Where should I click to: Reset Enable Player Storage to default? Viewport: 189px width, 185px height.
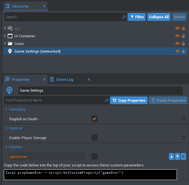click(x=183, y=138)
